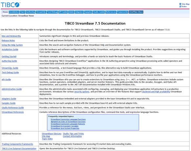Open the Index link in header

(184, 7)
